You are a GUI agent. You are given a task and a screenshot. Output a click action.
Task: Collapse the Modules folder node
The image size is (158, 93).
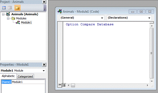[8, 18]
